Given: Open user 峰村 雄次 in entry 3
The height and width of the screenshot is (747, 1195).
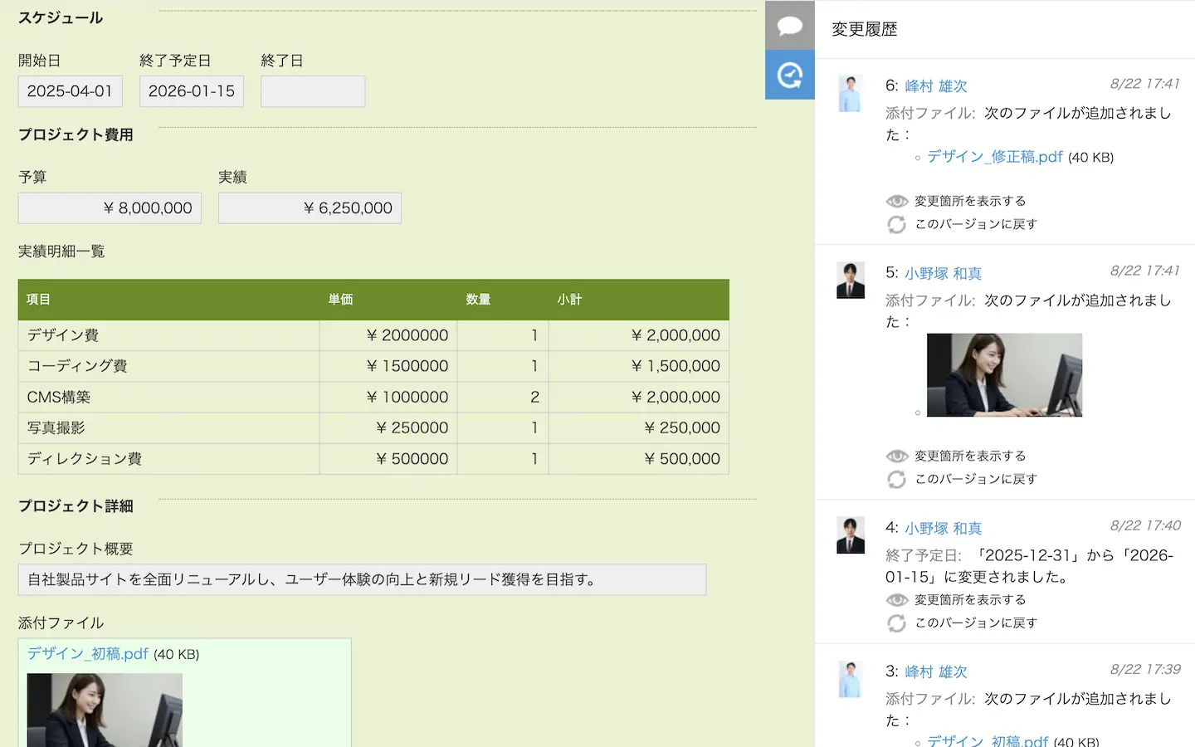Looking at the screenshot, I should click(x=935, y=671).
